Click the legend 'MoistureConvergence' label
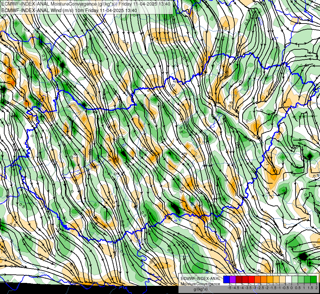The height and width of the screenshot is (294, 320). click(x=200, y=284)
